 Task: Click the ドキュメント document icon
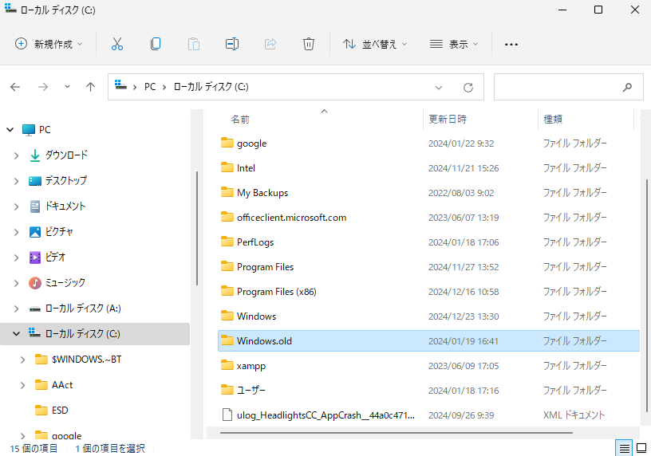tap(35, 206)
